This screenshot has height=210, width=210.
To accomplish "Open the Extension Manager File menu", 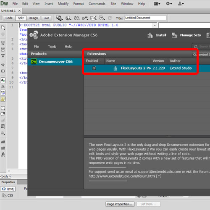I will tap(36, 47).
